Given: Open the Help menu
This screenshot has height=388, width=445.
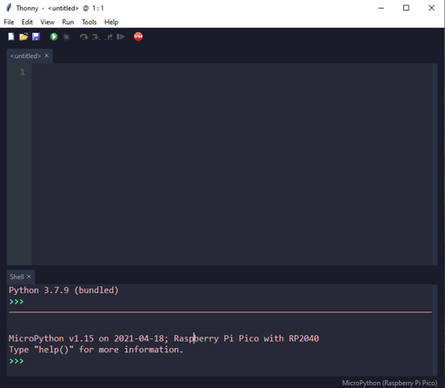Looking at the screenshot, I should [x=111, y=22].
